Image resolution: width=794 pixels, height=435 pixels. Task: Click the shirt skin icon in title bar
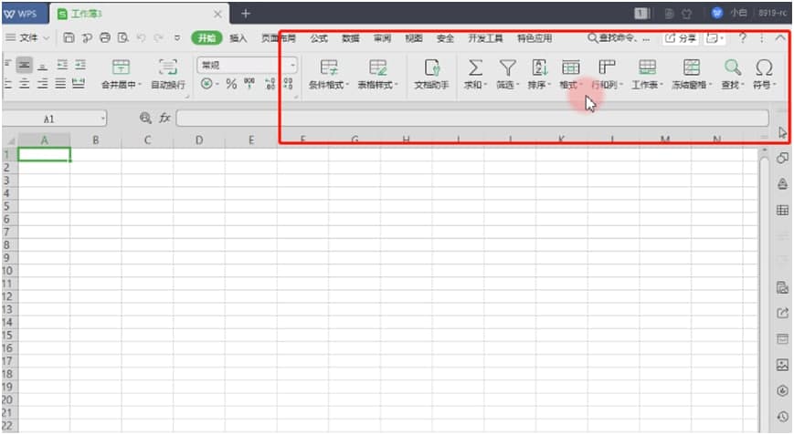tap(687, 14)
